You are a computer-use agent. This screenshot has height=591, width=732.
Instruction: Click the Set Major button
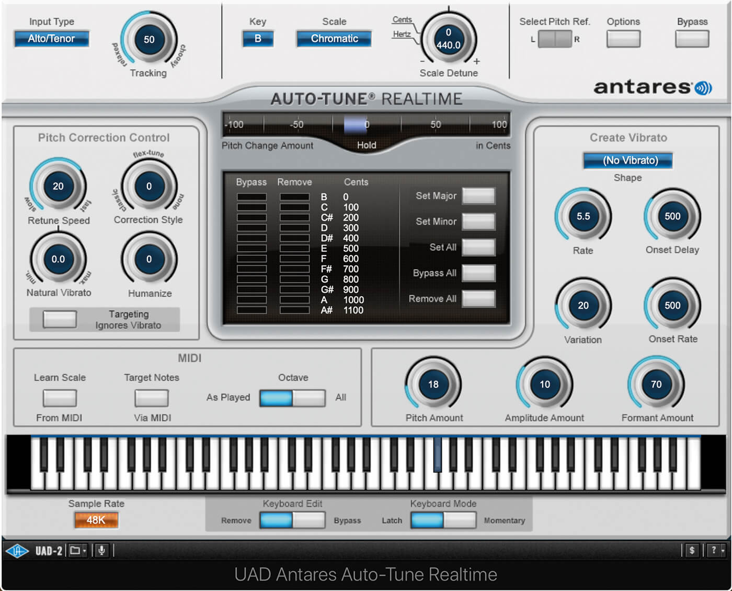click(478, 196)
